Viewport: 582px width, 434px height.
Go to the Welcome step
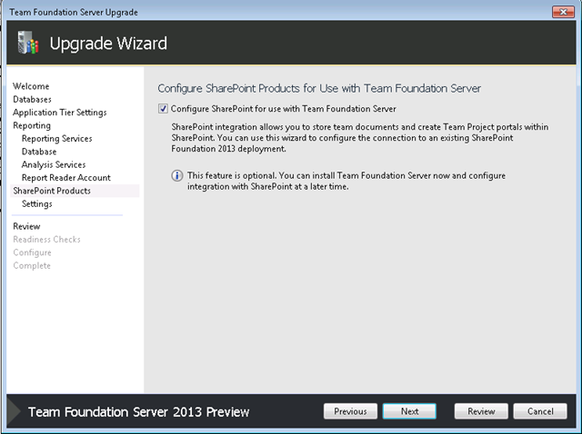[x=31, y=86]
